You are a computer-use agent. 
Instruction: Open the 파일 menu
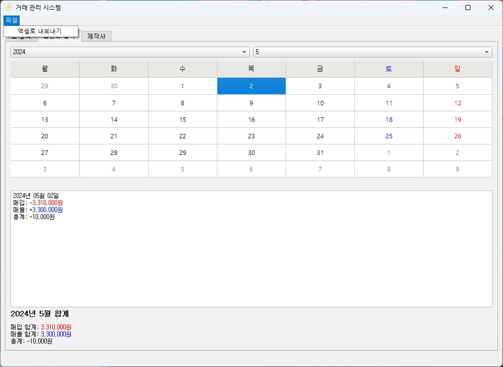tap(11, 20)
